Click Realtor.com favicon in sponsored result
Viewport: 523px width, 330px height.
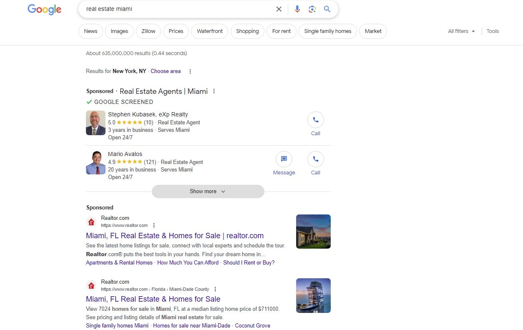91,222
